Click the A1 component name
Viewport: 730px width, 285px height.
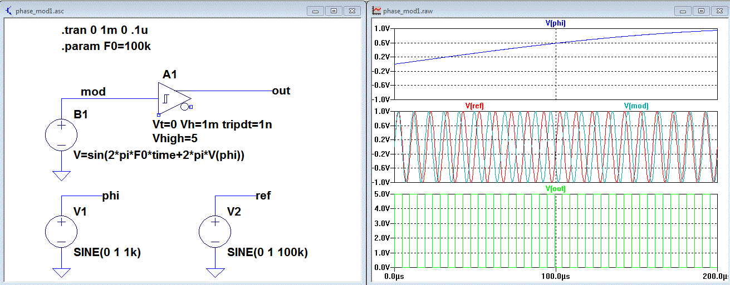[170, 74]
